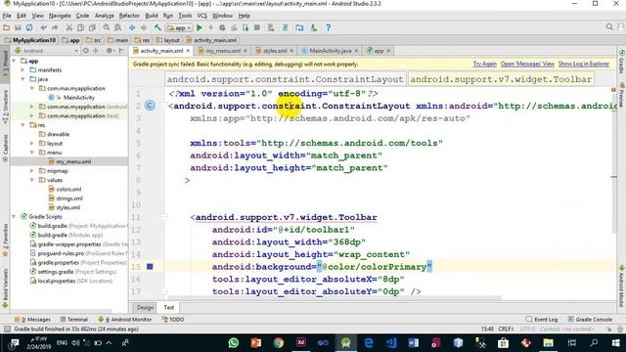The image size is (626, 352).
Task: Click the Chrome icon in the taskbar
Action: tap(278, 343)
